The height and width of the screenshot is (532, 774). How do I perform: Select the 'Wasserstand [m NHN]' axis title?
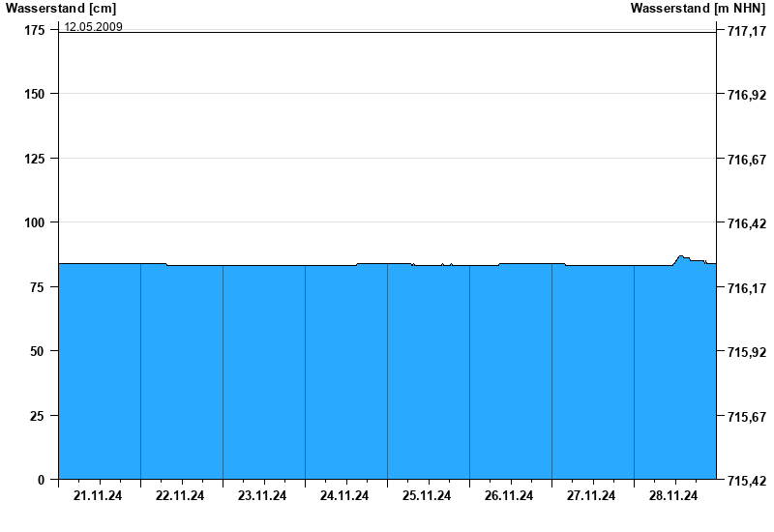pos(698,9)
